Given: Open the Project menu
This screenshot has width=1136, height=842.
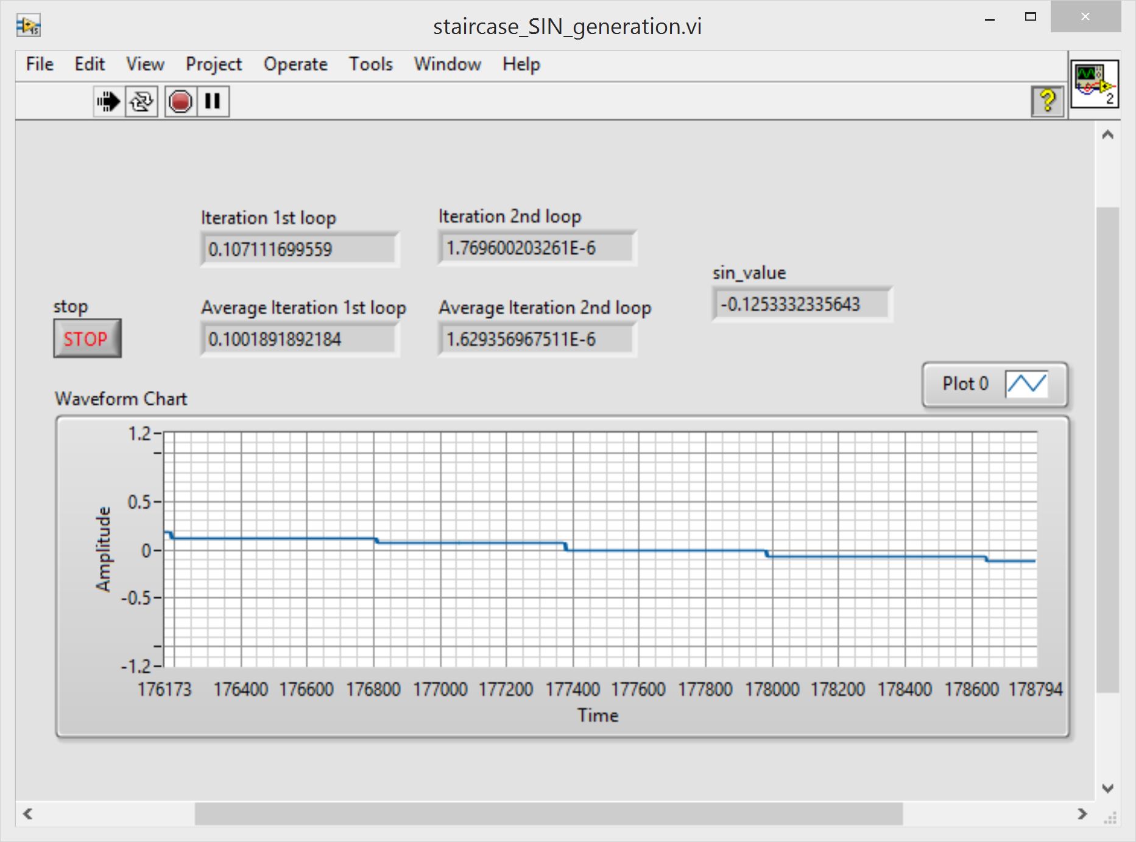Looking at the screenshot, I should [x=214, y=65].
